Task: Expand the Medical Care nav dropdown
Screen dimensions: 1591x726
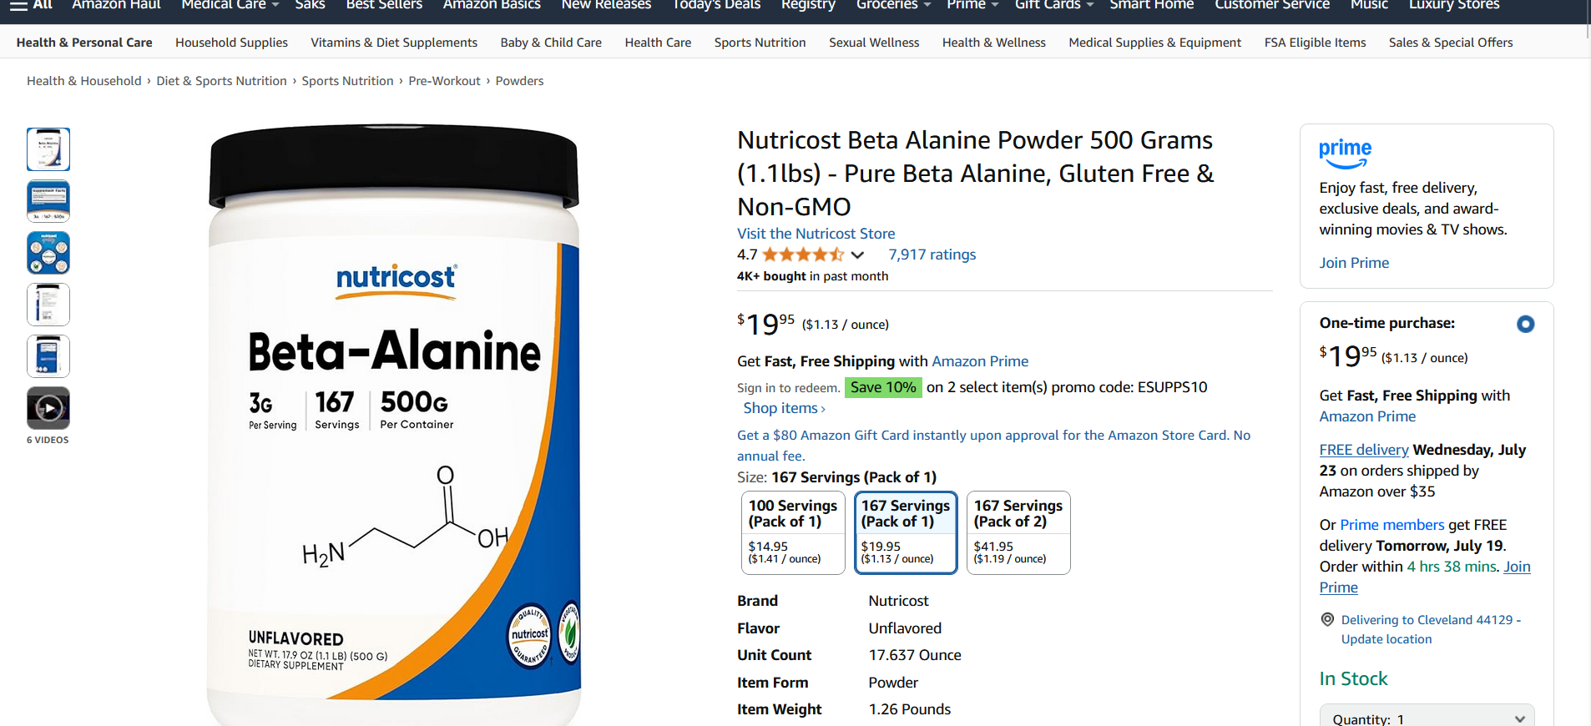Action: [x=230, y=5]
